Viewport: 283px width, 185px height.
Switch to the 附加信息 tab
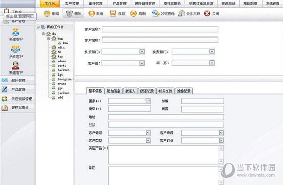tap(113, 91)
